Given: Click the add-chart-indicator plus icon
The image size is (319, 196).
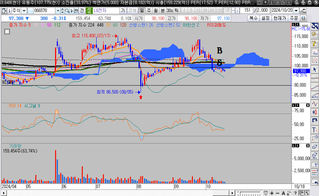Looking at the screenshot, I should (x=315, y=61).
